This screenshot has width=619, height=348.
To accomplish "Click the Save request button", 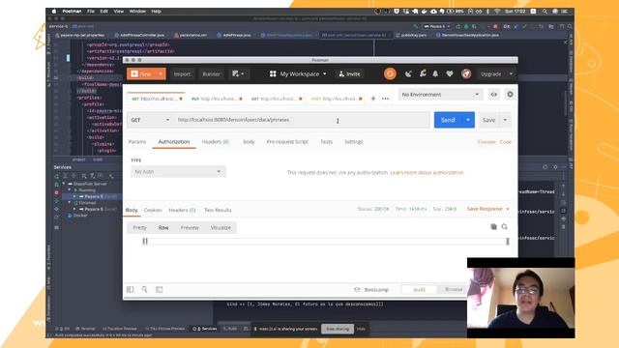I will tap(488, 120).
